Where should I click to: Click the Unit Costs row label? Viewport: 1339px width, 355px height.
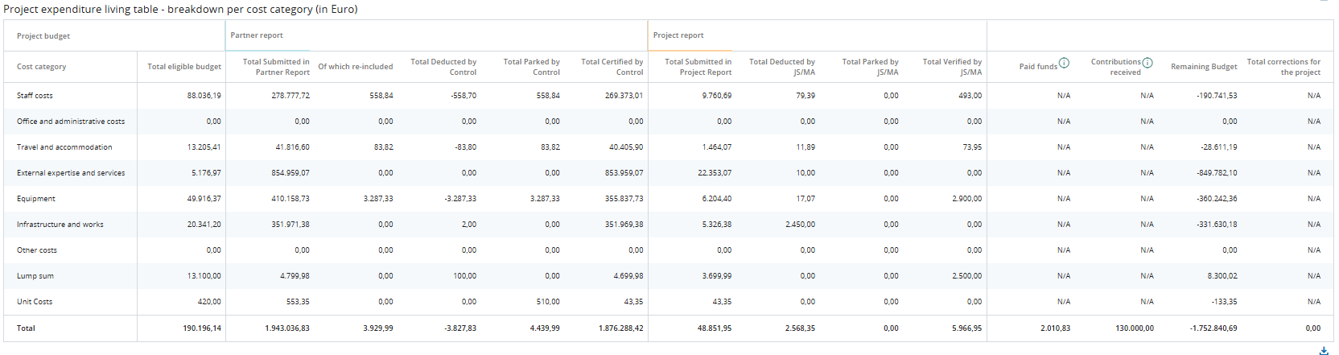[x=35, y=302]
